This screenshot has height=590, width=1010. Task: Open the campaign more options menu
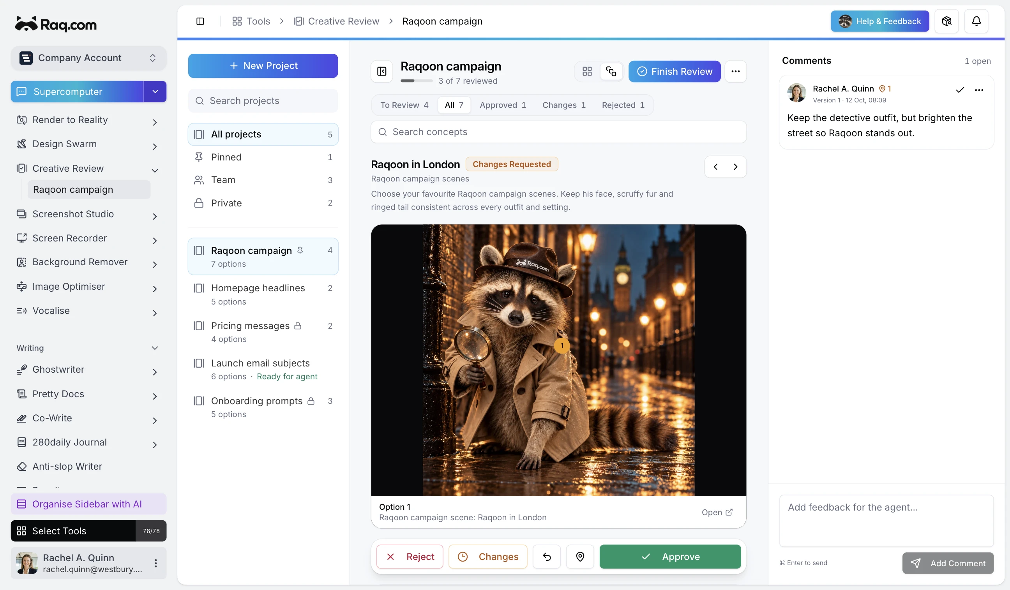coord(735,71)
